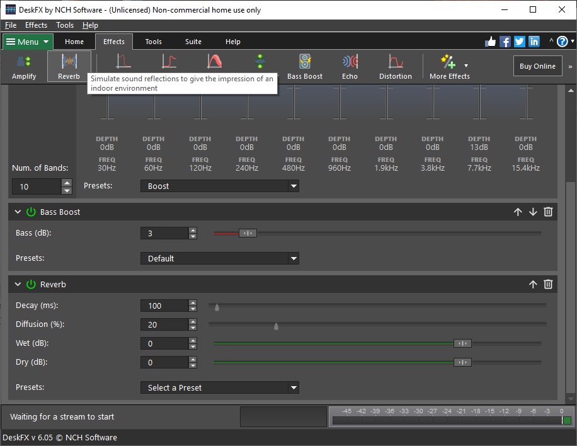Collapse the Reverb section chevron
The image size is (577, 446).
[x=18, y=284]
